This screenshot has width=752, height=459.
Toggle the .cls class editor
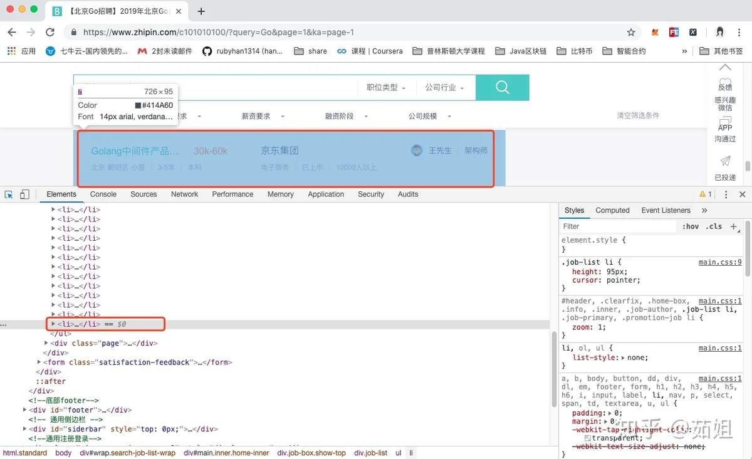pyautogui.click(x=714, y=226)
